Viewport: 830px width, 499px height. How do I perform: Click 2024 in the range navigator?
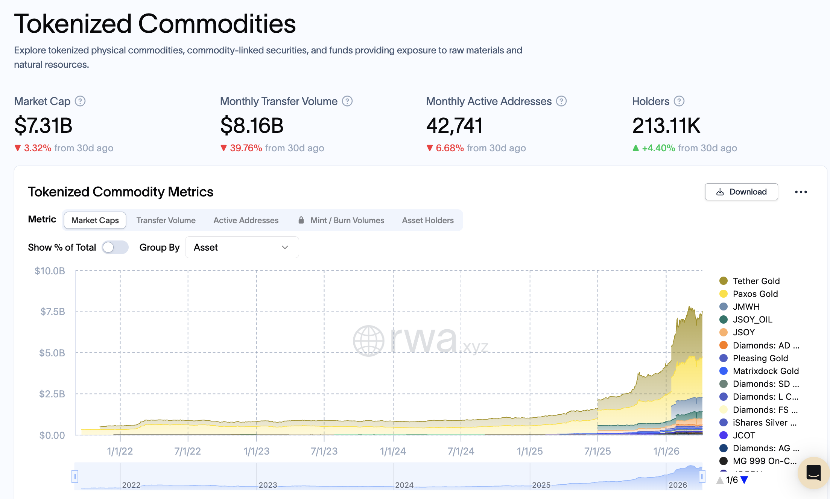click(404, 485)
